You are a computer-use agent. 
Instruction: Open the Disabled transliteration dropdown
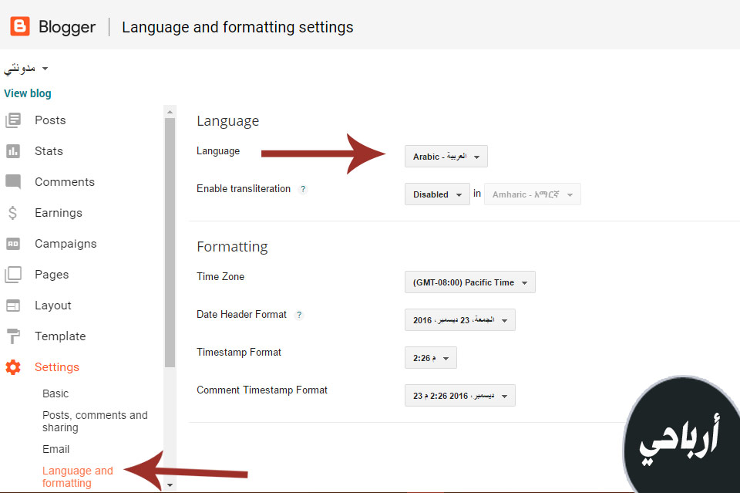[x=436, y=194]
